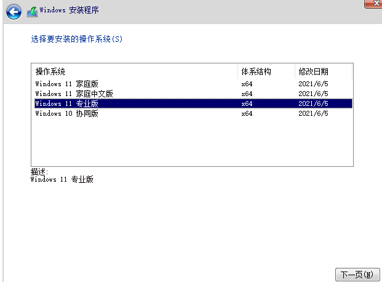
Task: Click the Windows Setup installer icon
Action: point(32,12)
